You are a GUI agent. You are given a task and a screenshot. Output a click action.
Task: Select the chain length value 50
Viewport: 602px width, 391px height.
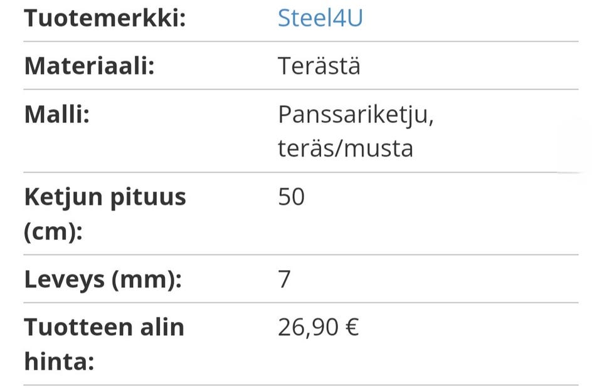[x=291, y=197]
